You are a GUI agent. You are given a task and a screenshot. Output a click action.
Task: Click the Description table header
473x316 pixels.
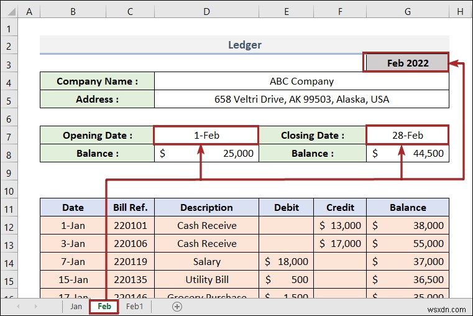206,207
